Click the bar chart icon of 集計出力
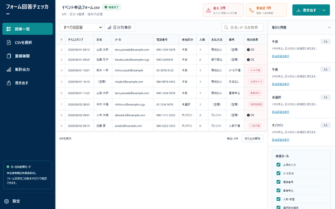 tap(9, 69)
